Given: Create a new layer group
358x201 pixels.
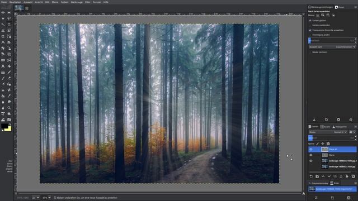Looking at the screenshot, I should click(x=317, y=176).
